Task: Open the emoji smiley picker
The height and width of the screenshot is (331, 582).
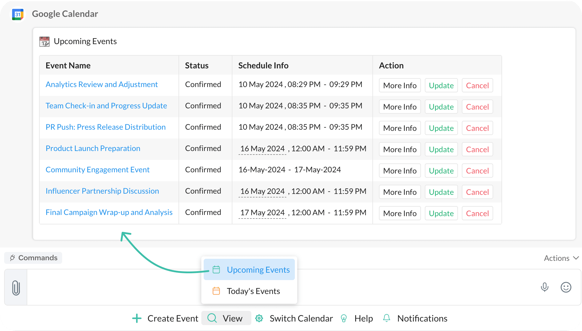Action: point(566,287)
